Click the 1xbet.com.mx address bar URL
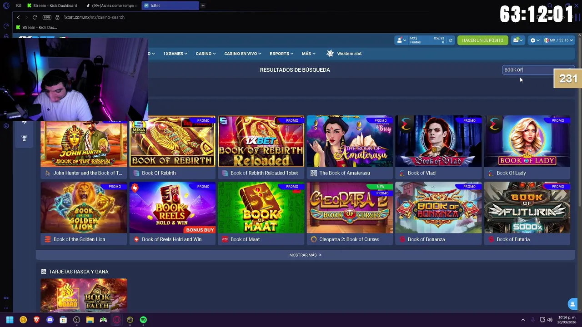Viewport: 582px width, 327px height. (94, 17)
